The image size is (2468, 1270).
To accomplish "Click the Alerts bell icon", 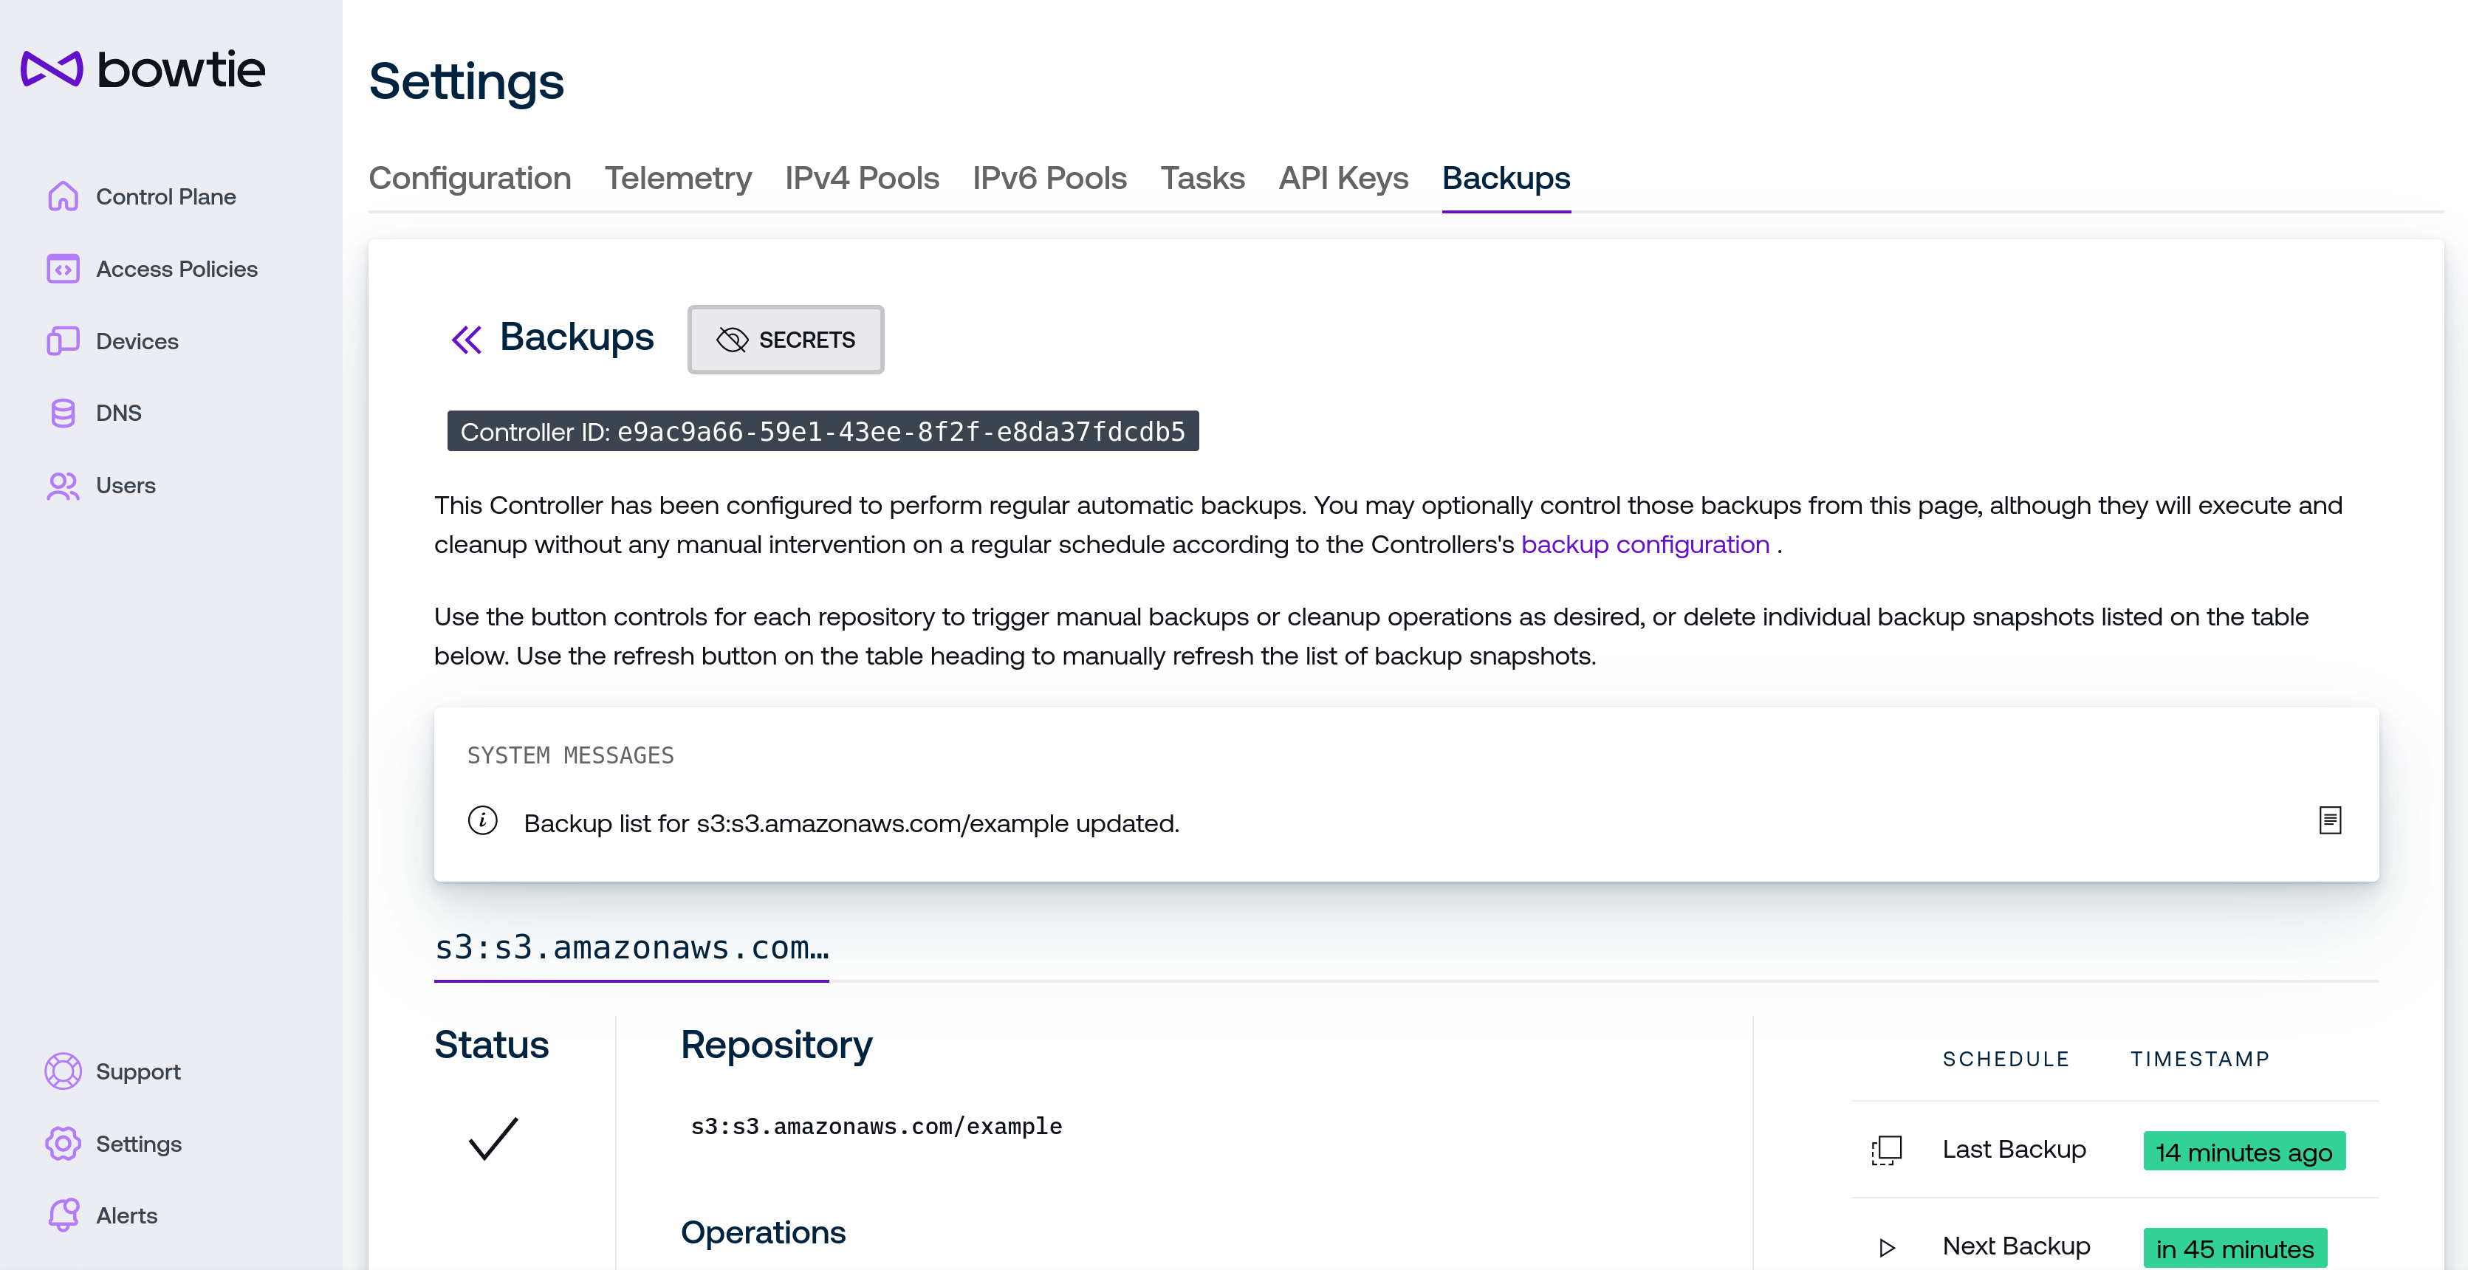I will click(64, 1215).
